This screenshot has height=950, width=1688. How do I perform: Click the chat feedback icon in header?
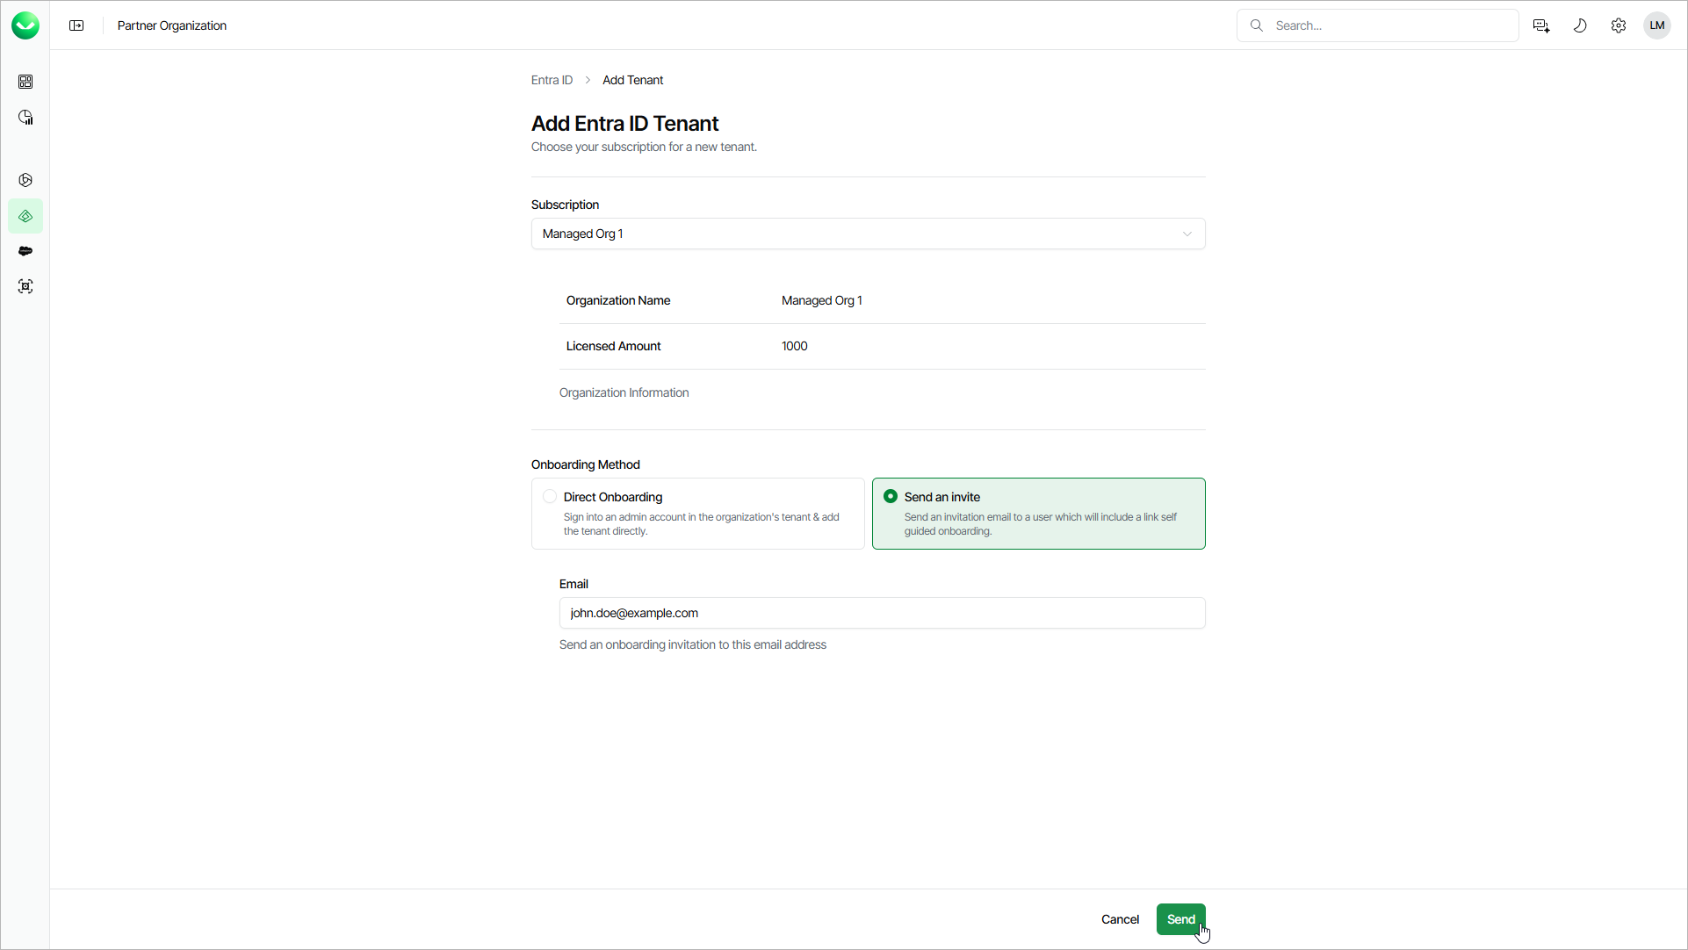coord(1541,25)
